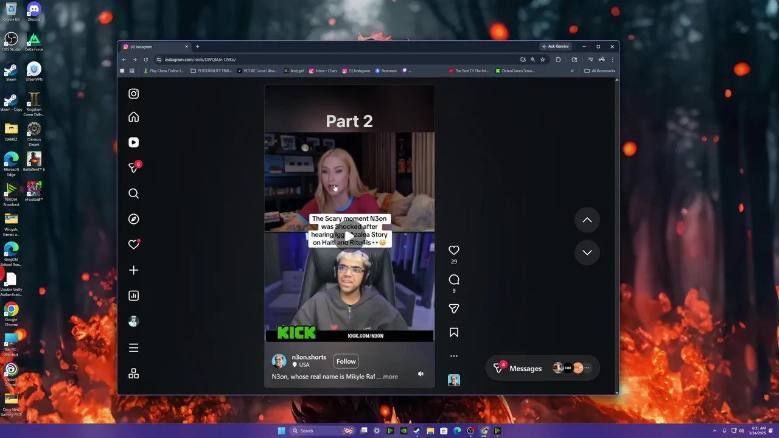This screenshot has height=438, width=779.
Task: Open Instagram search from sidebar magnifier
Action: 133,193
